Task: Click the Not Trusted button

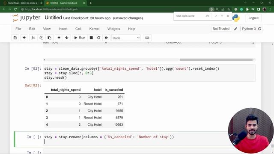Action: [221, 29]
